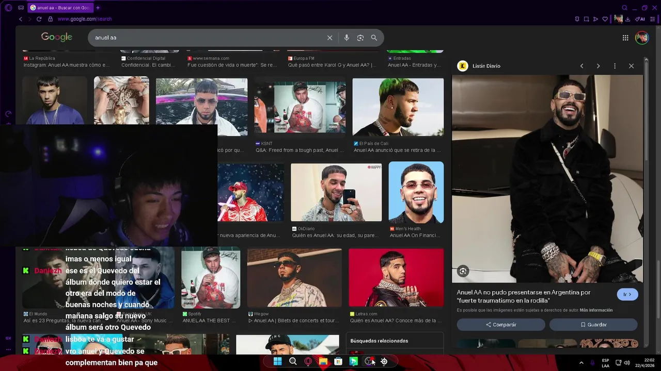Viewport: 661px width, 371px height.
Task: Click 'Quién es Anuel AA: su edad' caption
Action: click(x=336, y=235)
